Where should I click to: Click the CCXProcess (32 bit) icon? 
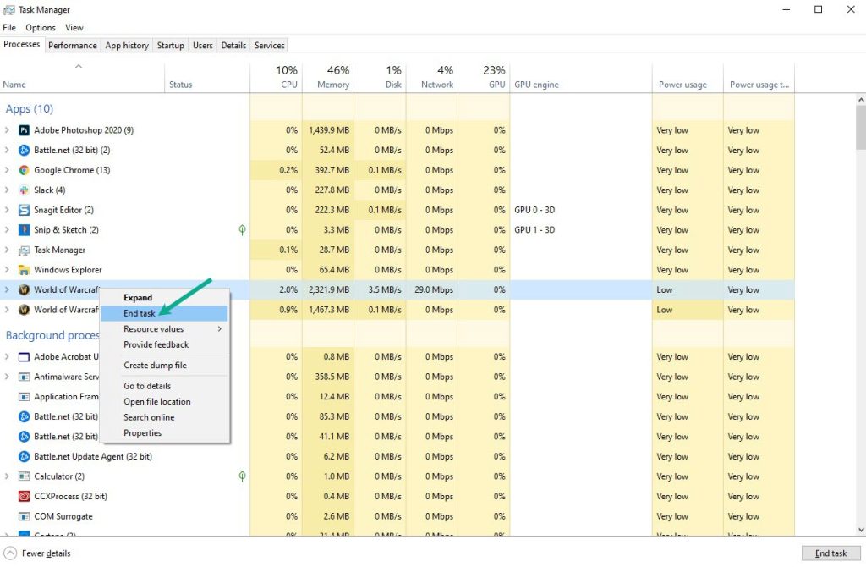click(x=24, y=496)
